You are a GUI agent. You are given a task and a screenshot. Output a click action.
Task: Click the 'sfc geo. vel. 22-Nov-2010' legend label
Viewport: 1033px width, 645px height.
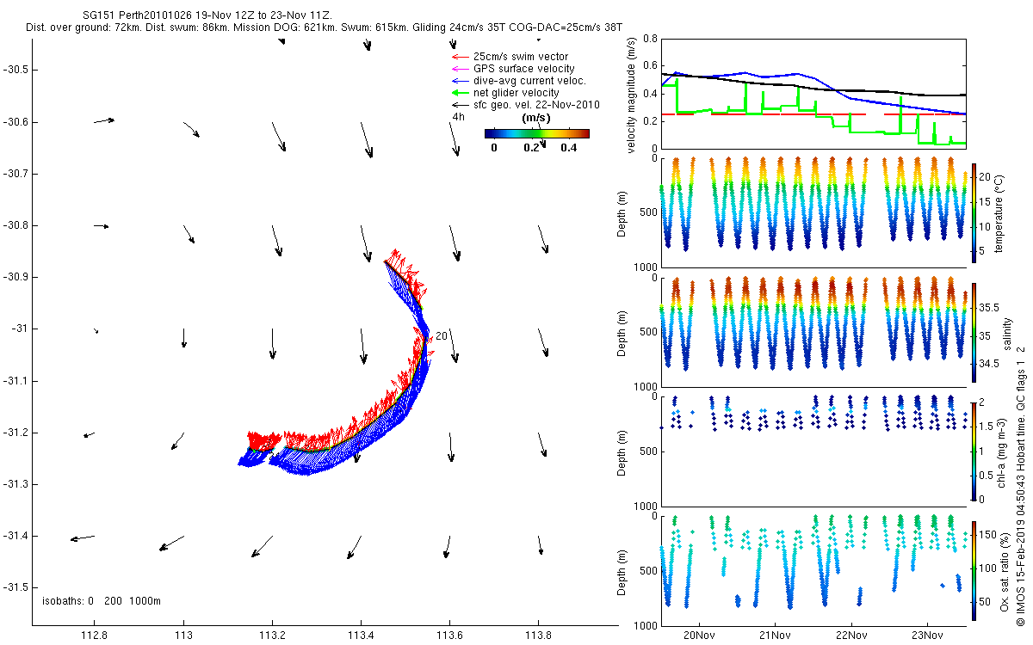(536, 105)
